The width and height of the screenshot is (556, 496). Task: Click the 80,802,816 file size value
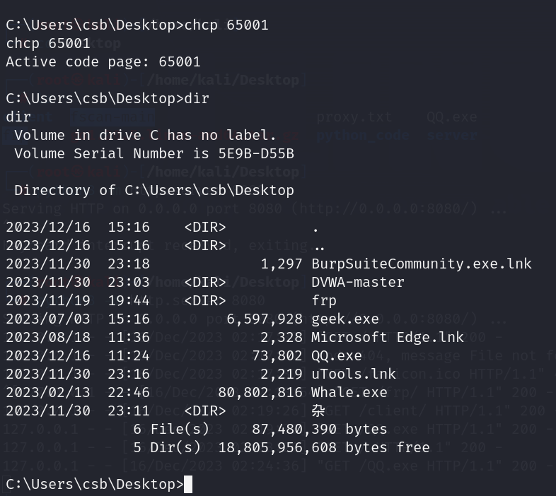(x=260, y=393)
